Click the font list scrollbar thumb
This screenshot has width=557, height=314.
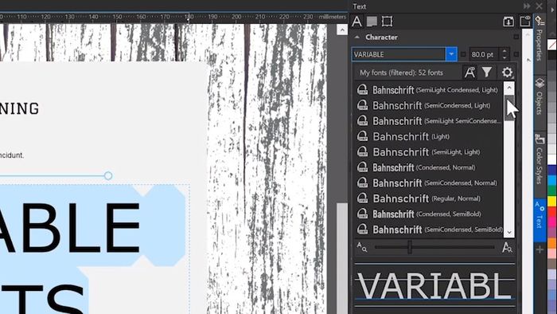click(509, 108)
